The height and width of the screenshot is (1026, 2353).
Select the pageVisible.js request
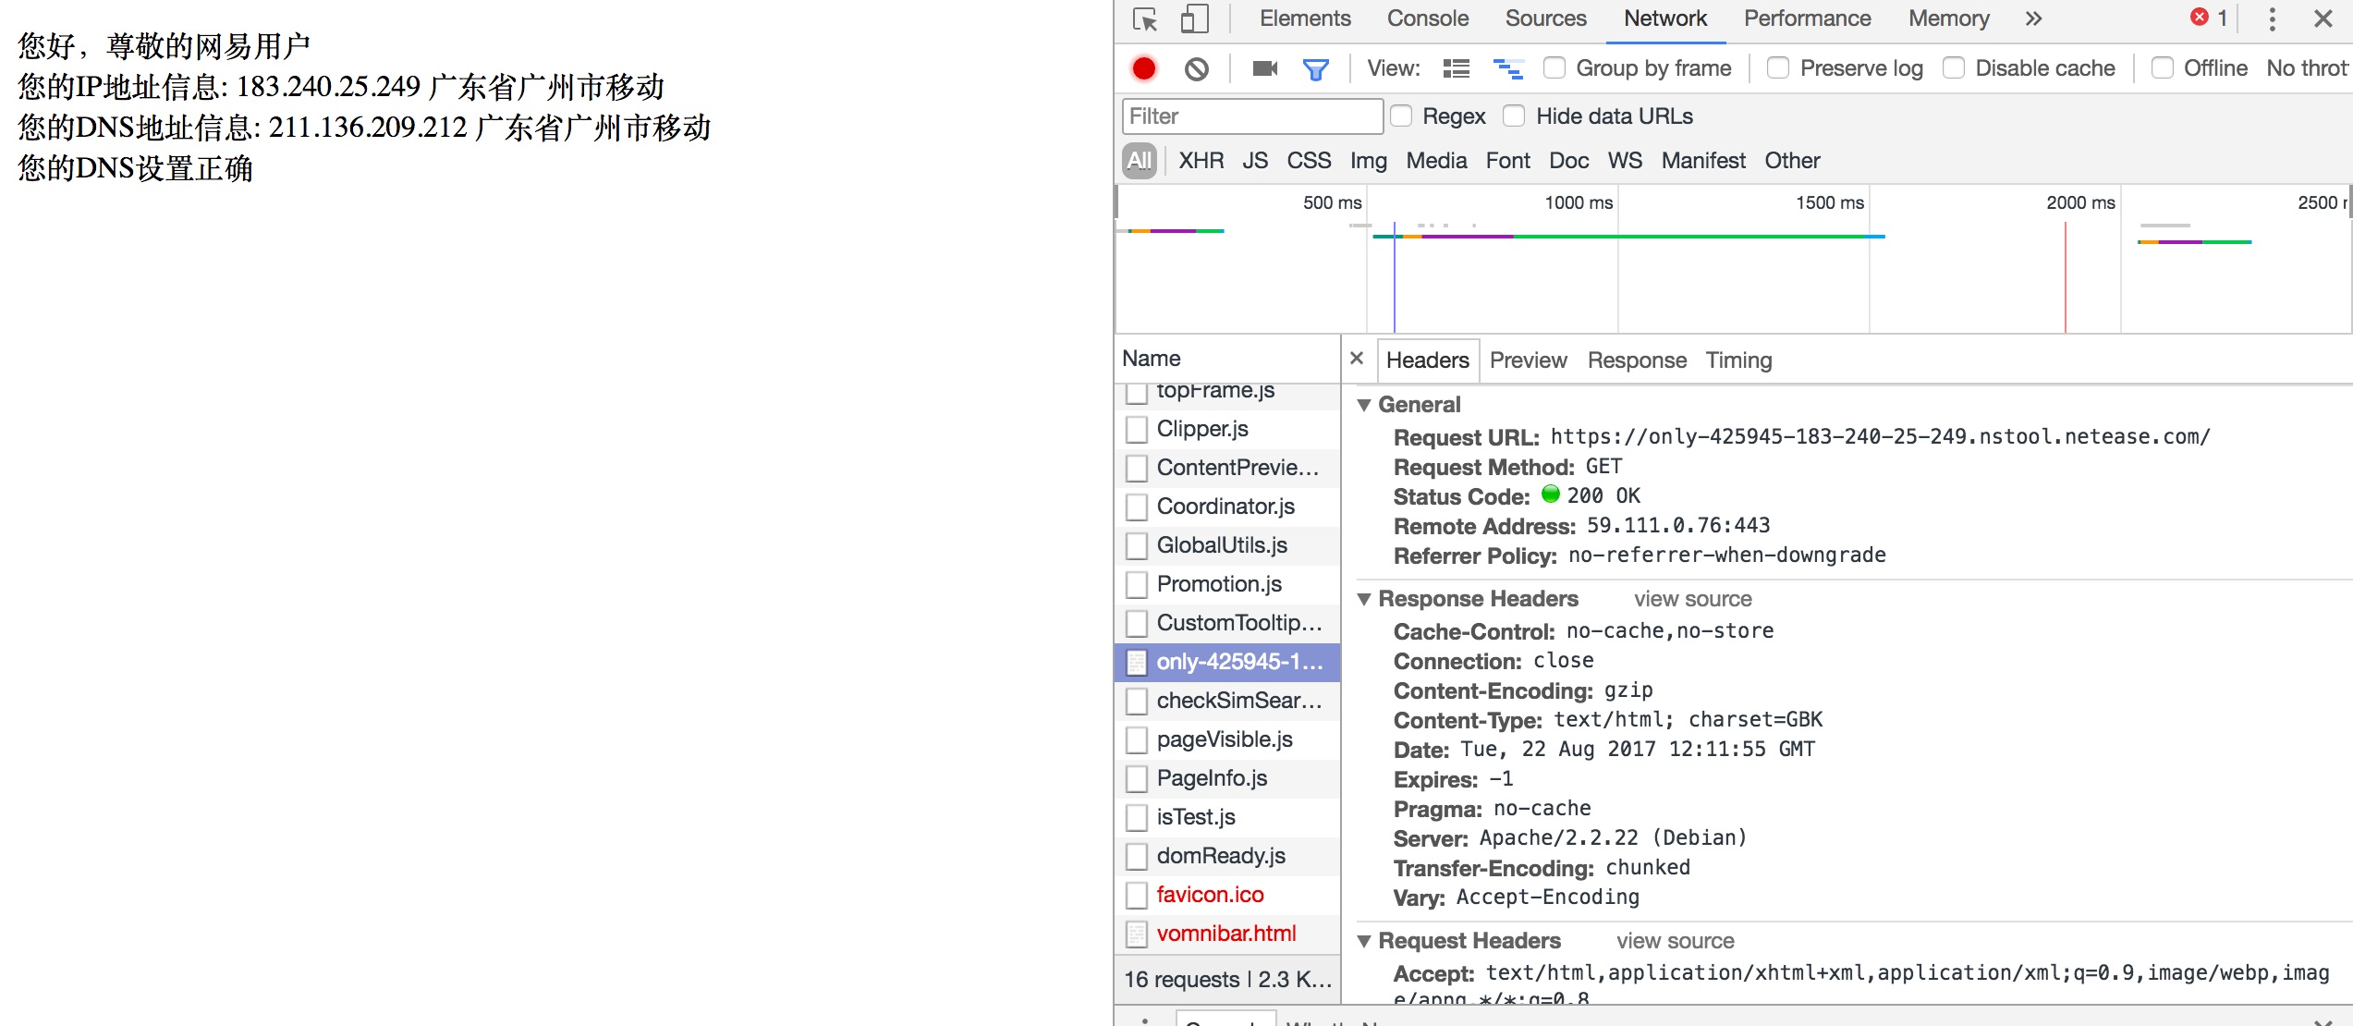1227,739
